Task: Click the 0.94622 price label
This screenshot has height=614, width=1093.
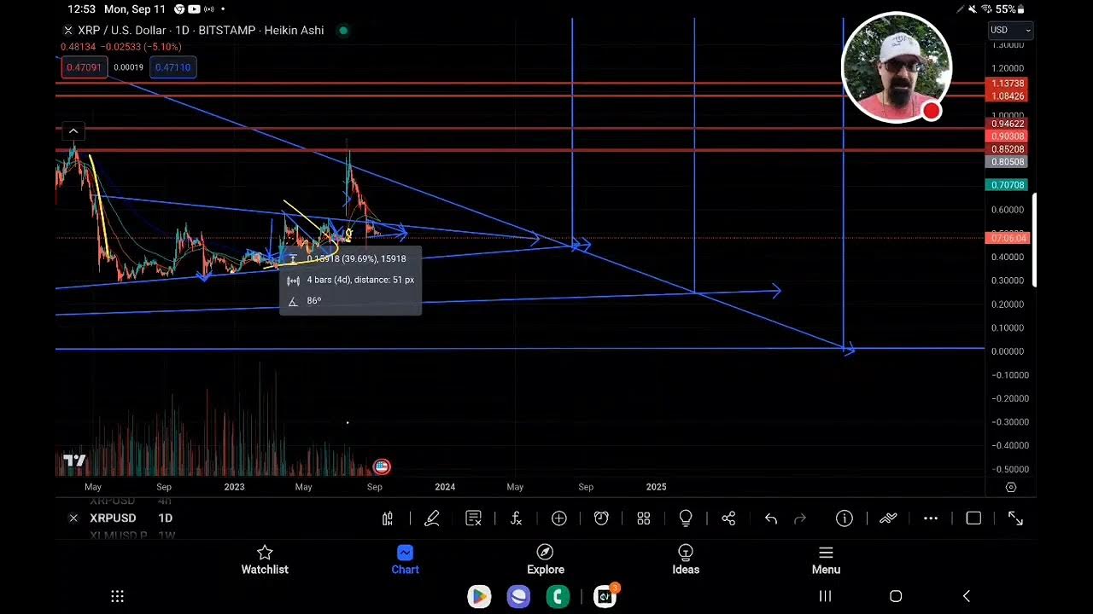Action: click(x=1006, y=124)
